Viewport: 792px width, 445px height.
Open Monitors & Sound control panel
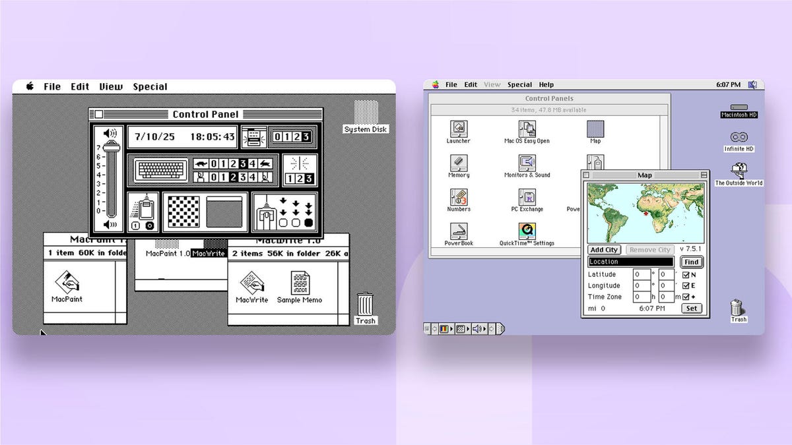(527, 163)
